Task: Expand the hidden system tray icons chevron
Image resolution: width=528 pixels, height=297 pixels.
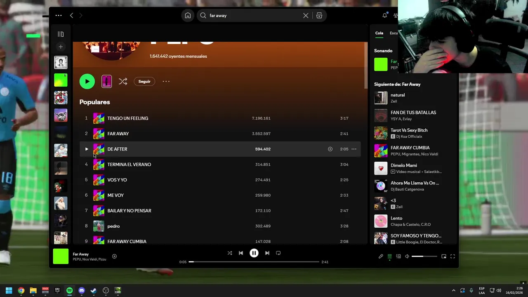Action: 453,290
